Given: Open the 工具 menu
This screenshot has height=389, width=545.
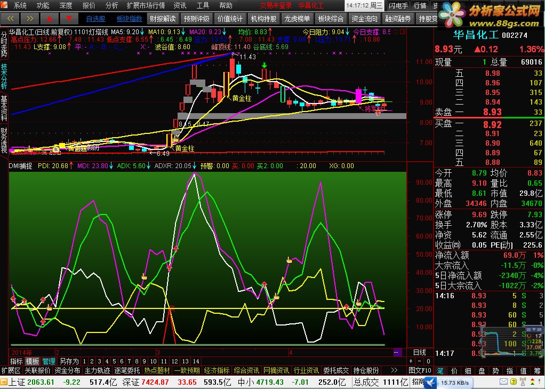Looking at the screenshot, I should coord(203,5).
